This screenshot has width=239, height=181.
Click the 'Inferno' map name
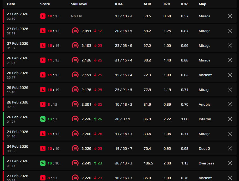205,119
